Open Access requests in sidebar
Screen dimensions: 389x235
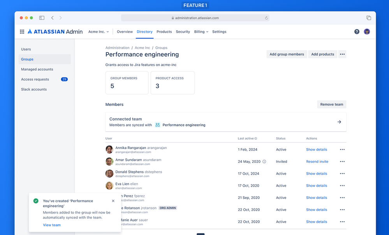coord(45,79)
